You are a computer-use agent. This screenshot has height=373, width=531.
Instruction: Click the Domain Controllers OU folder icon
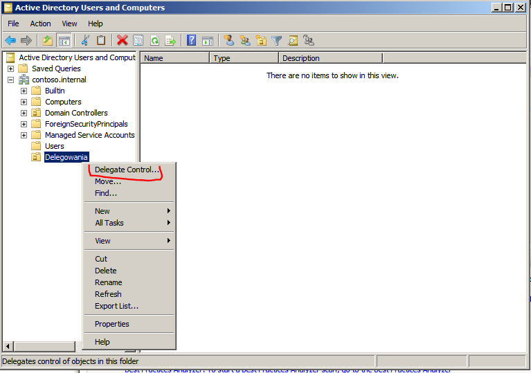tap(36, 113)
